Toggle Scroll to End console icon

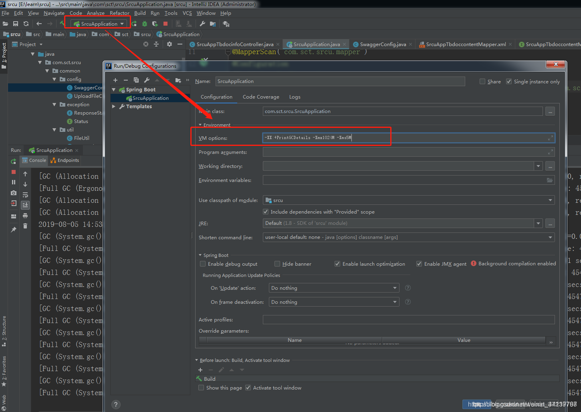25,205
